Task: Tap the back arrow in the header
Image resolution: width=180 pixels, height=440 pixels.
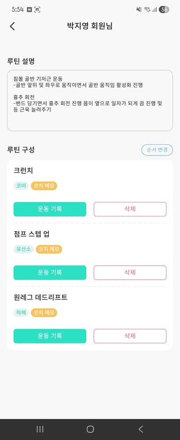Action: tap(12, 26)
